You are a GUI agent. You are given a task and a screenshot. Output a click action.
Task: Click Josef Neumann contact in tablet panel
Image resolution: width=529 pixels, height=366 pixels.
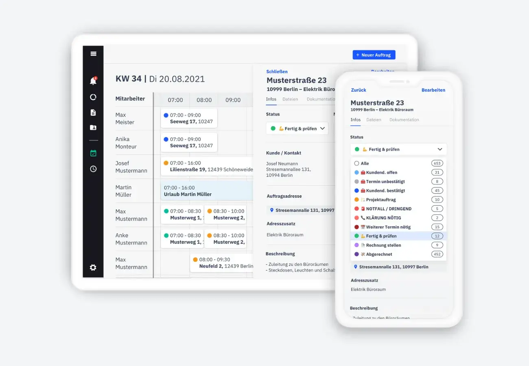(x=282, y=164)
